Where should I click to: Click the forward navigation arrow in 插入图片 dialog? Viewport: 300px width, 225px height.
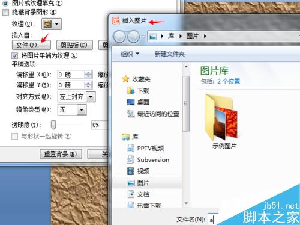[x=133, y=37]
